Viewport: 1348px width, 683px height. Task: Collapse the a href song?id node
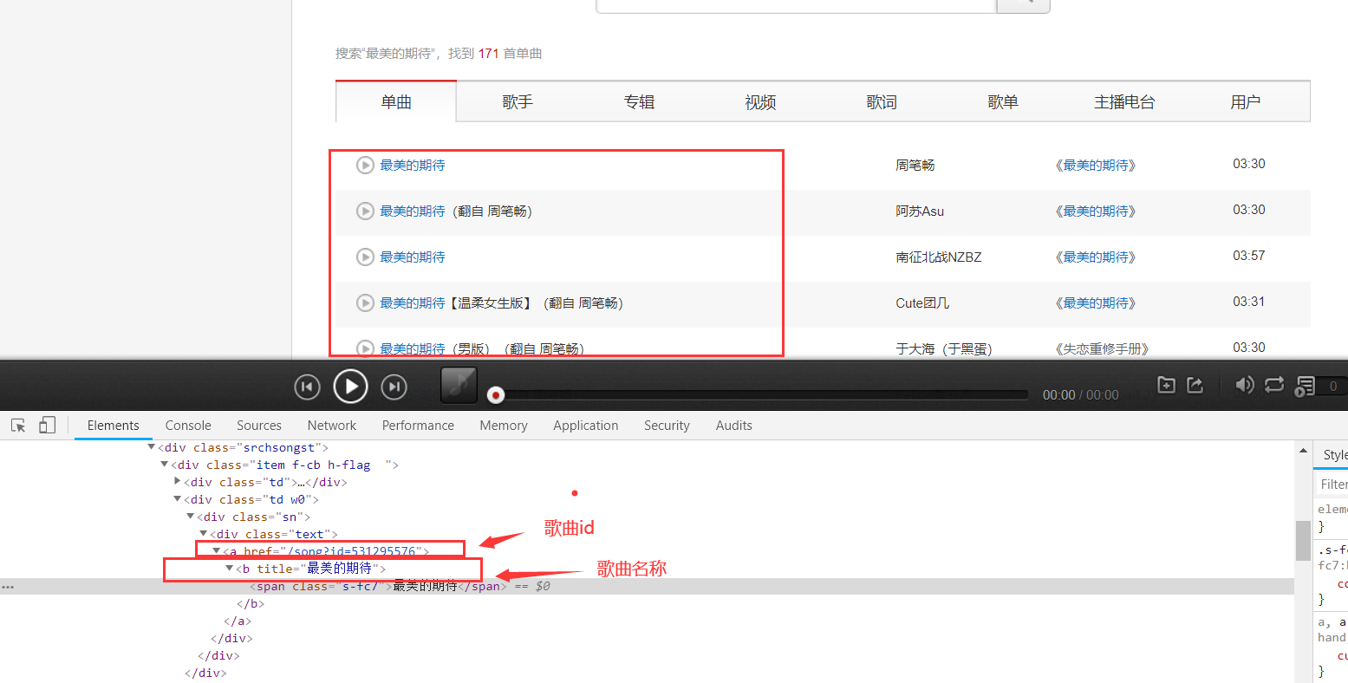[217, 551]
